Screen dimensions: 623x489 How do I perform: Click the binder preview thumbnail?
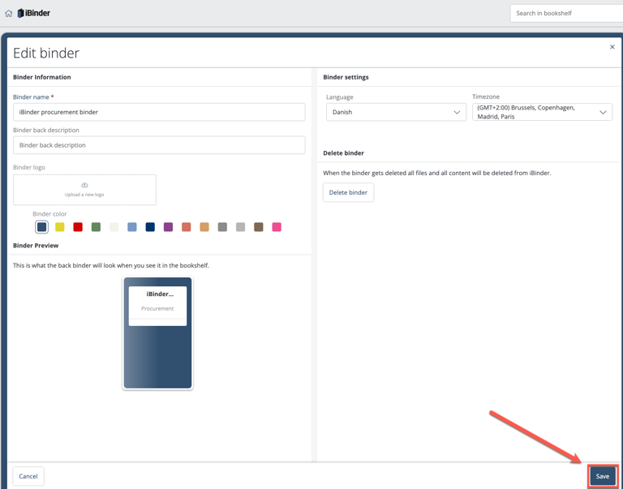157,332
